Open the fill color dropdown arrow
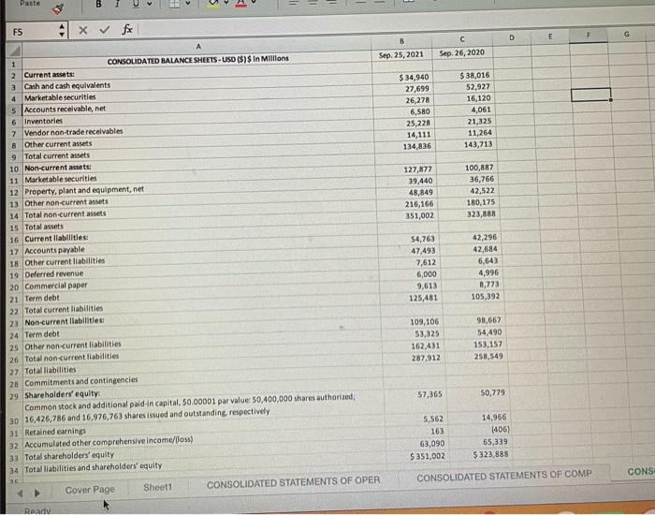The height and width of the screenshot is (515, 655). (226, 4)
